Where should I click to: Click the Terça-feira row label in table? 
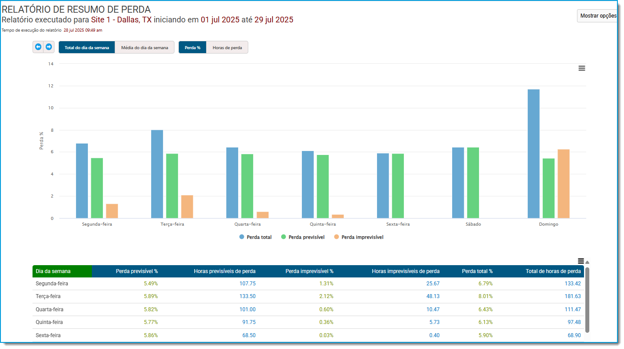point(49,296)
